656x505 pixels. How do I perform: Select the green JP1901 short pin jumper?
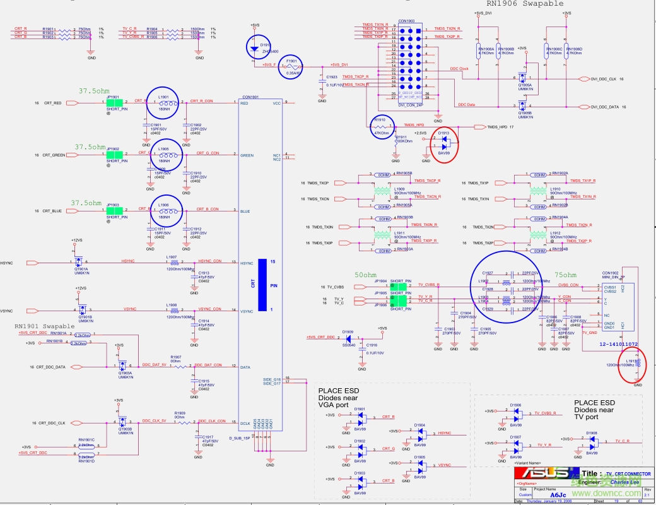point(114,103)
